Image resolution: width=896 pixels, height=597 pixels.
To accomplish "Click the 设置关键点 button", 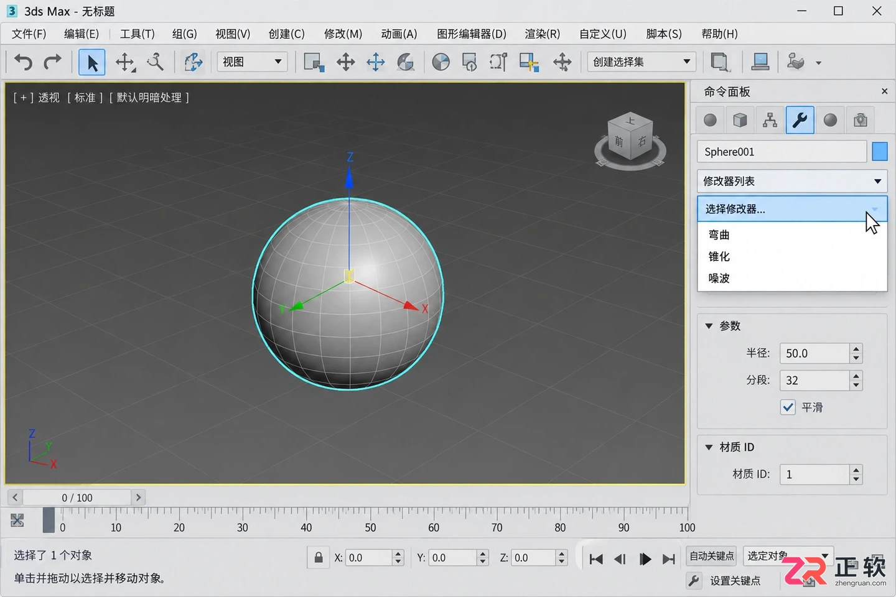I will pyautogui.click(x=735, y=581).
